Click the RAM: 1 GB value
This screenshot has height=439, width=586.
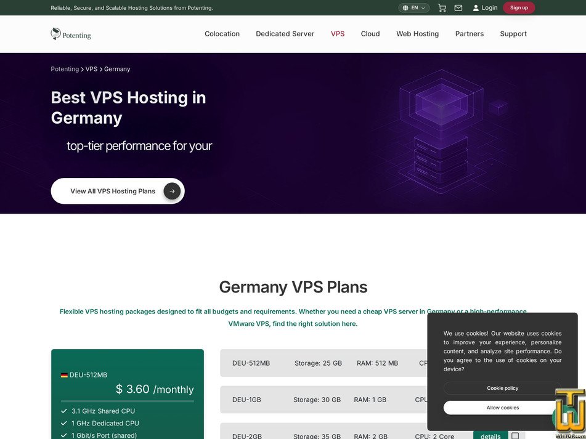point(370,400)
